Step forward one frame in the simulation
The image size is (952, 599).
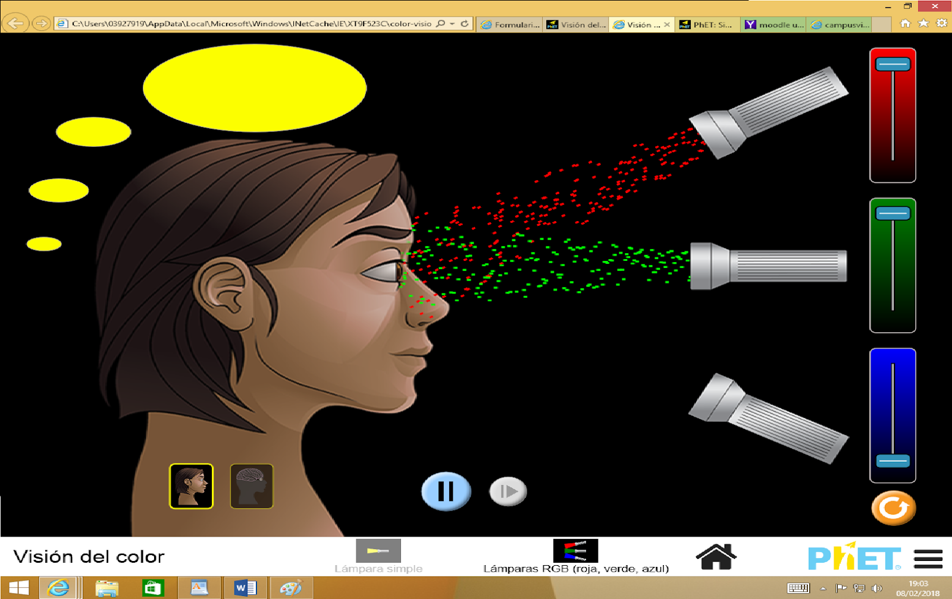pyautogui.click(x=508, y=491)
